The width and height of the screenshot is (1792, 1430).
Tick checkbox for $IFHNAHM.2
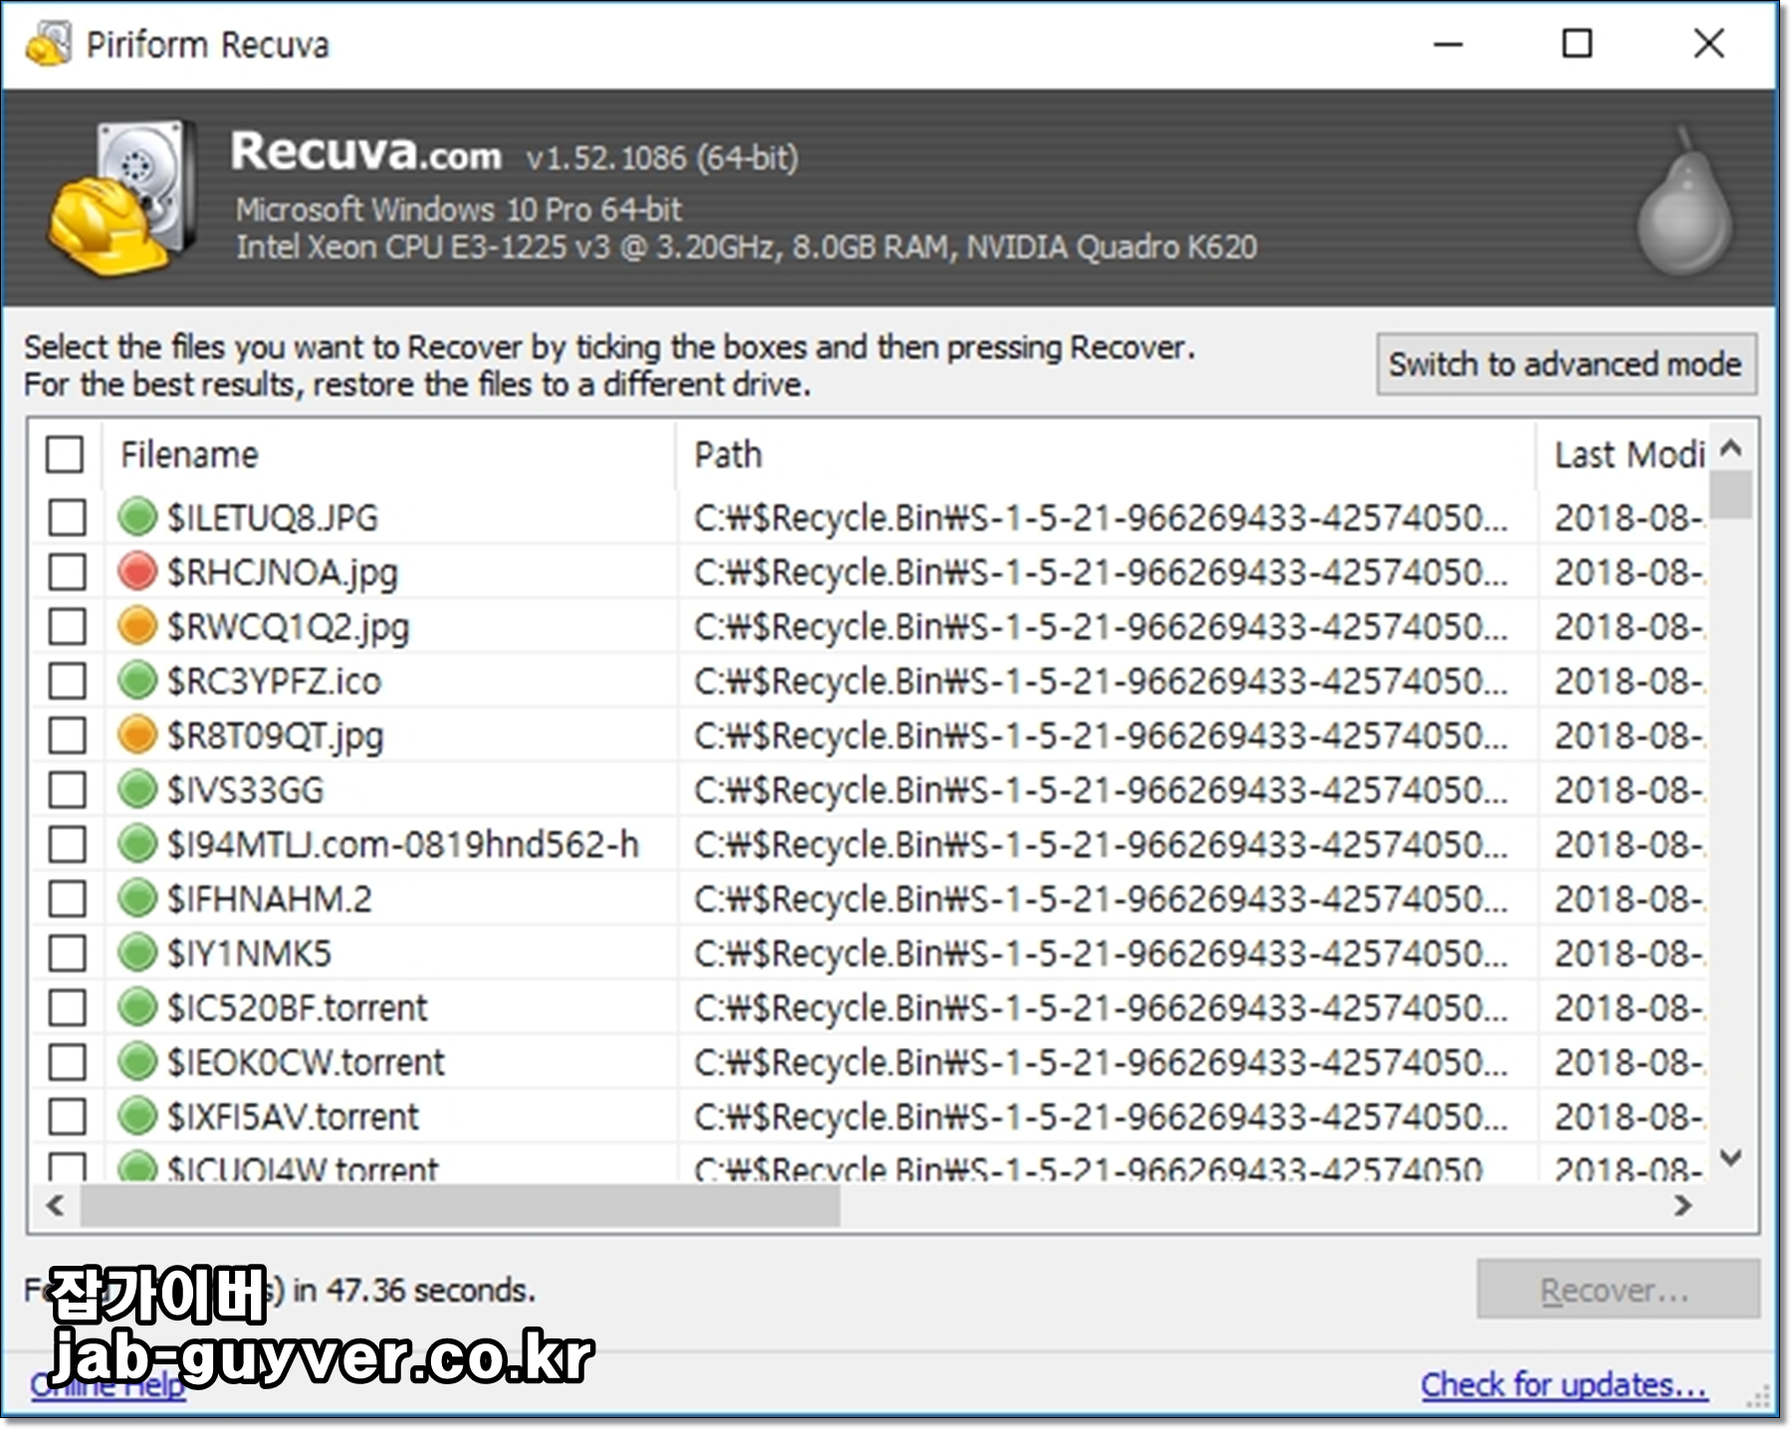[x=67, y=899]
